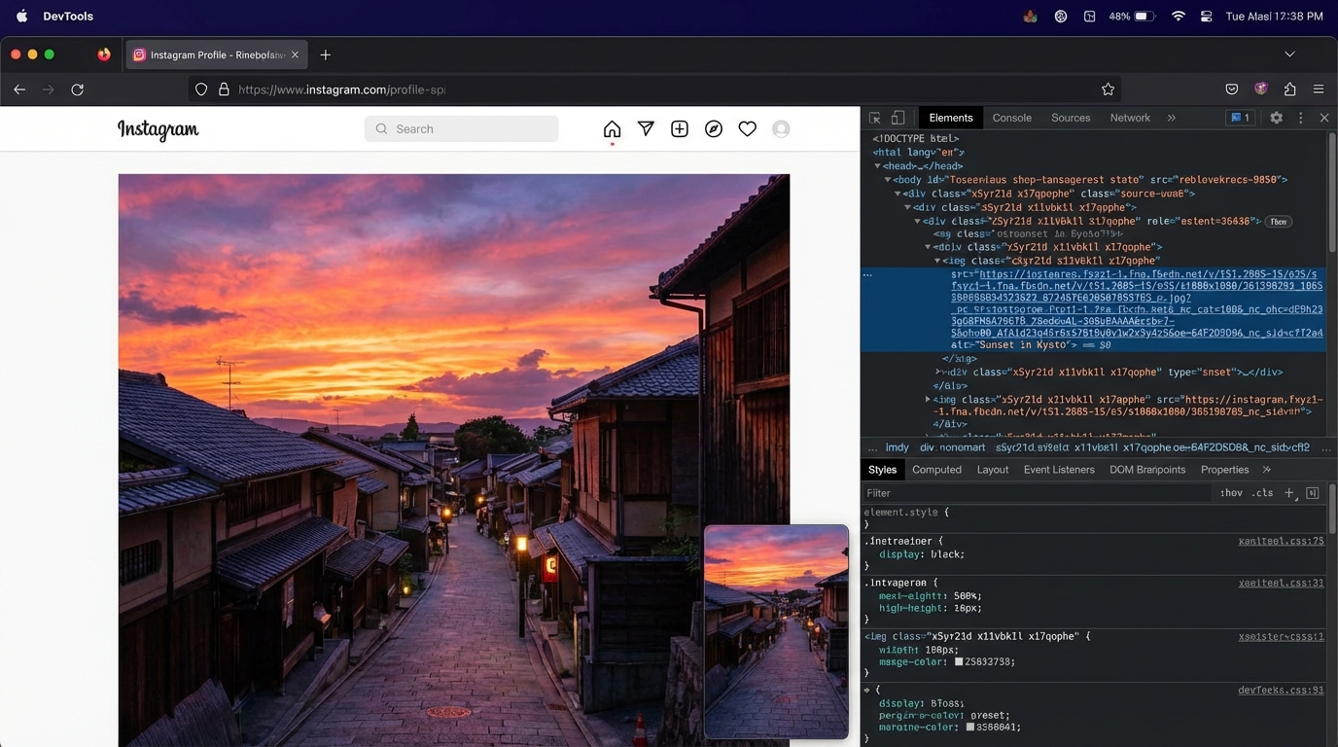
Task: Open the Messenger direct messages icon
Action: [x=645, y=127]
